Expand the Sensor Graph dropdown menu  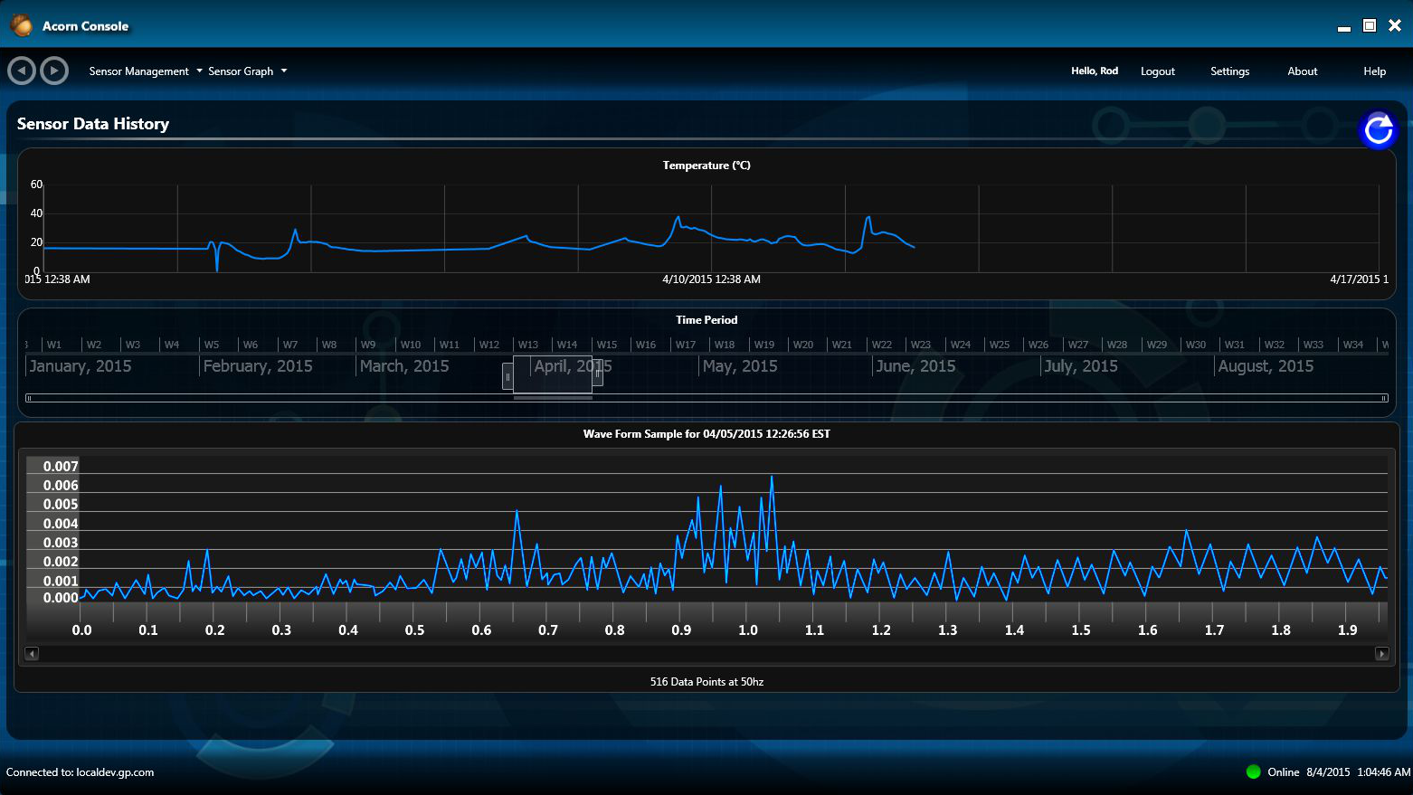(247, 71)
